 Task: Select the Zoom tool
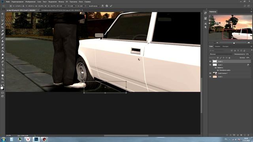pyautogui.click(x=2, y=78)
